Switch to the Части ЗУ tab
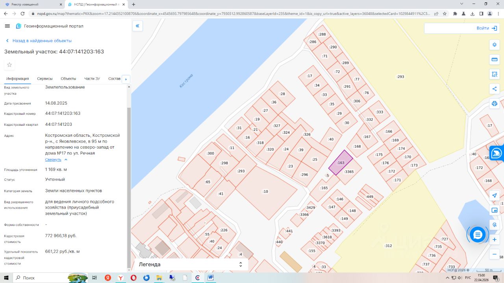 (92, 79)
